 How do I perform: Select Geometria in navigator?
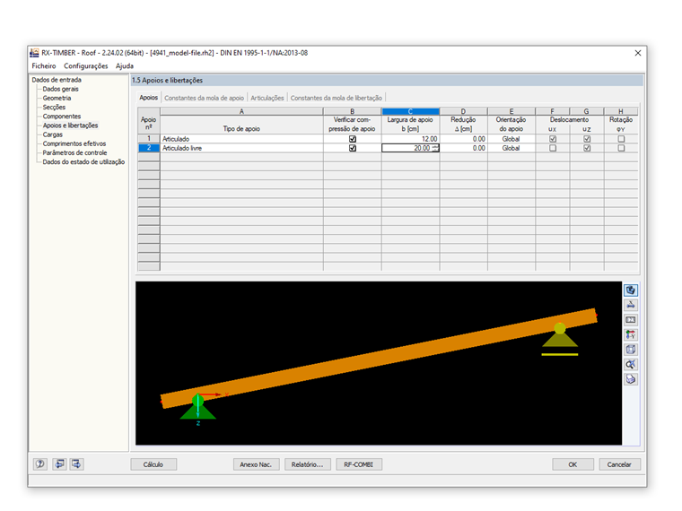[57, 99]
